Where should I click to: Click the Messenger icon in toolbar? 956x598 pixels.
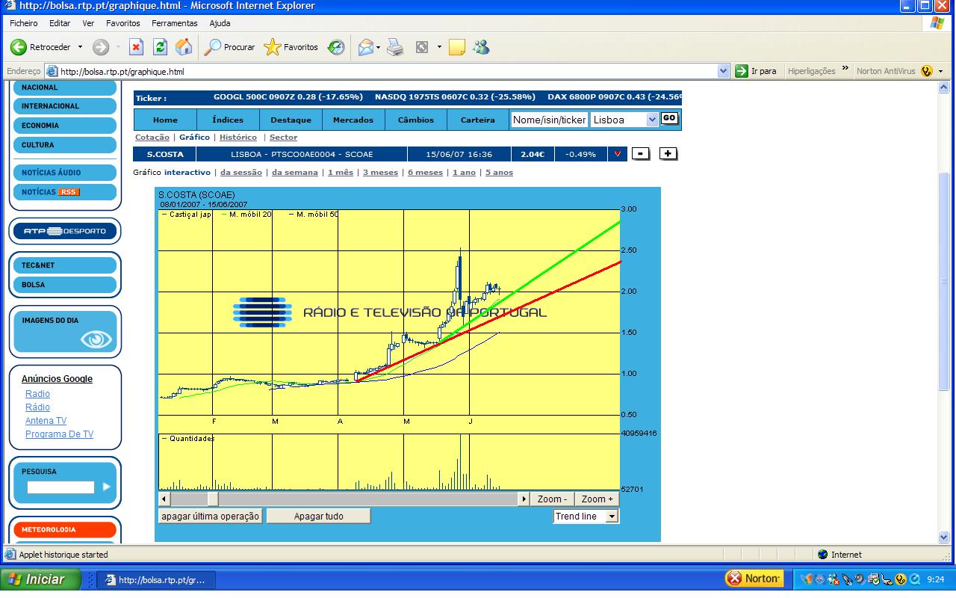point(481,47)
